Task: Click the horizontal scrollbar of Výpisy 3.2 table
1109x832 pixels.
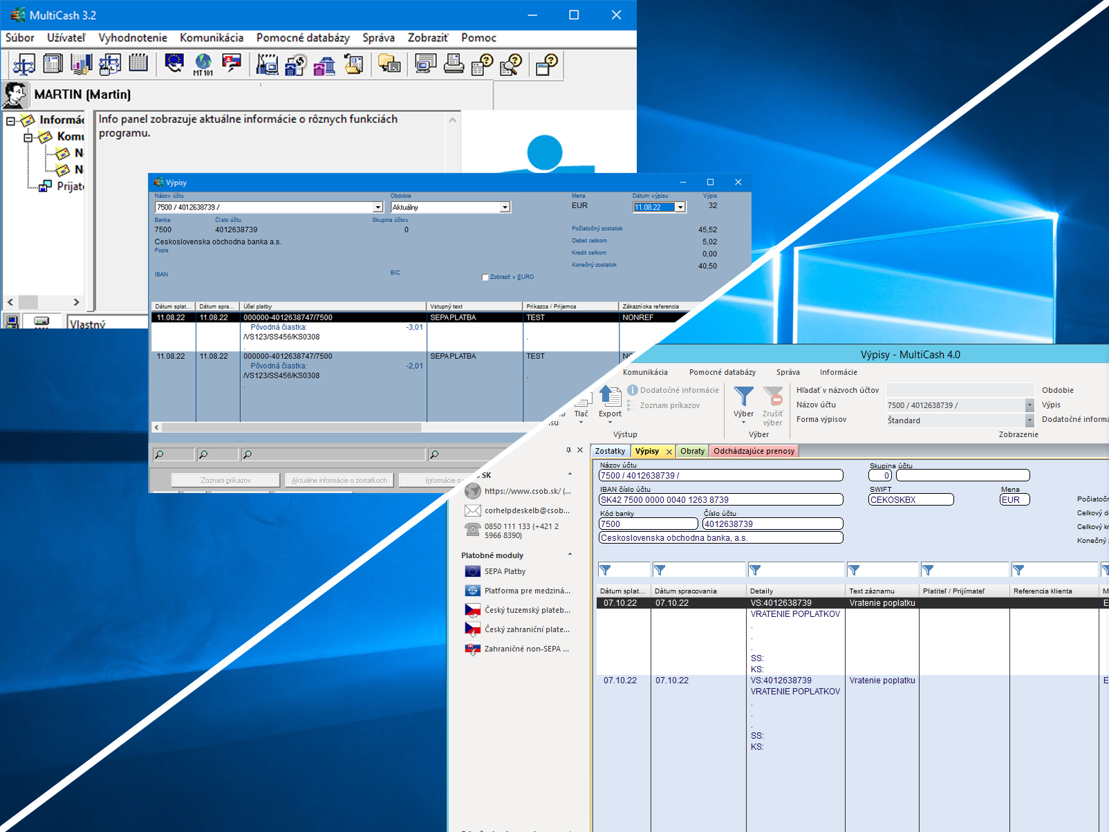Action: (x=292, y=427)
